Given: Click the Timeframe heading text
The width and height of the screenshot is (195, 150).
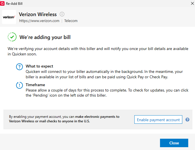Looking at the screenshot, I should point(35,85).
